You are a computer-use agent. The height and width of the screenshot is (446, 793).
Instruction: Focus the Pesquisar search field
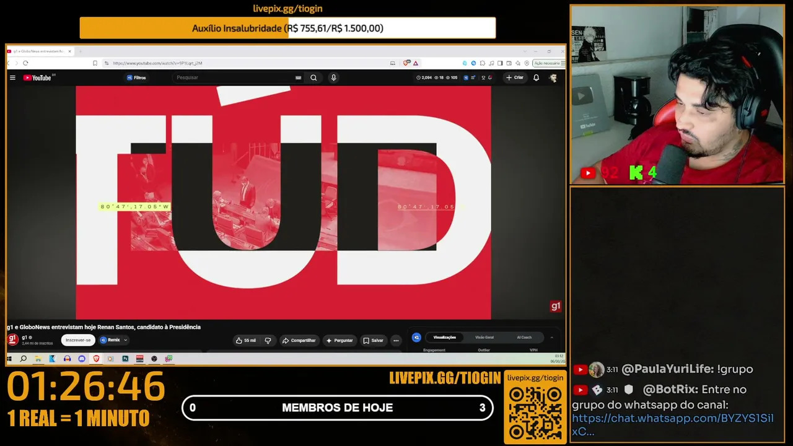click(234, 77)
